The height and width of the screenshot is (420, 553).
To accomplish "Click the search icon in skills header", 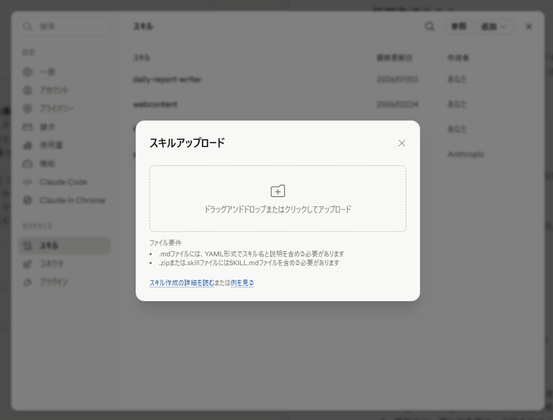I will pyautogui.click(x=429, y=26).
